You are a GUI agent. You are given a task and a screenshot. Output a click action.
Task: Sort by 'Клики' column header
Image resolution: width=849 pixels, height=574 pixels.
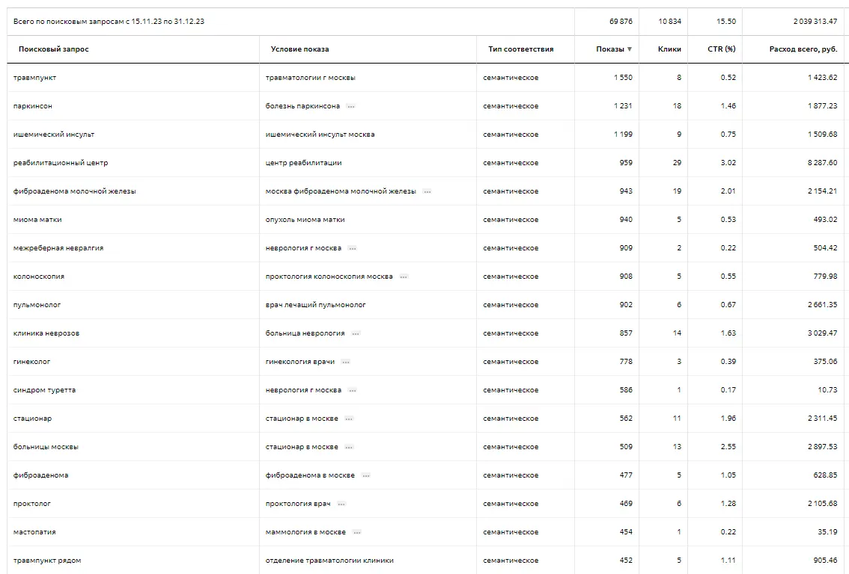coord(669,49)
